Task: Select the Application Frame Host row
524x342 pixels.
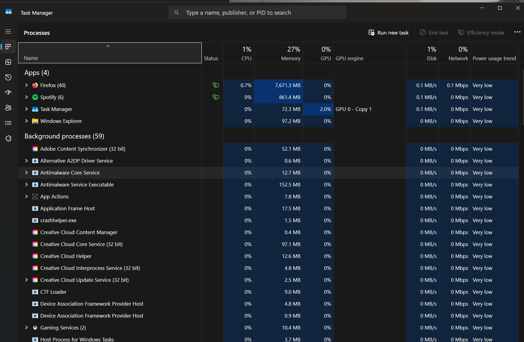Action: click(268, 208)
